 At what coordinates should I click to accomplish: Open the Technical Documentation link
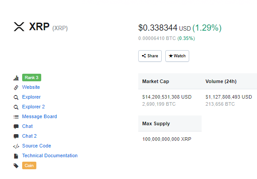[x=50, y=155]
